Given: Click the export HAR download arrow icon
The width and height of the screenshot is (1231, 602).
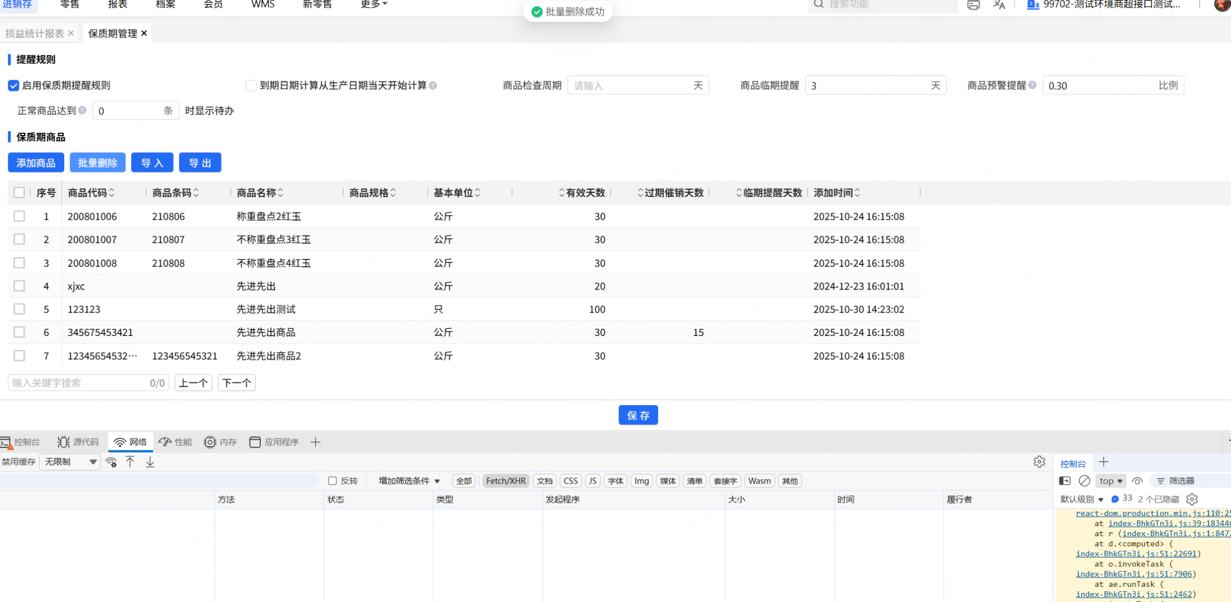Looking at the screenshot, I should click(150, 462).
